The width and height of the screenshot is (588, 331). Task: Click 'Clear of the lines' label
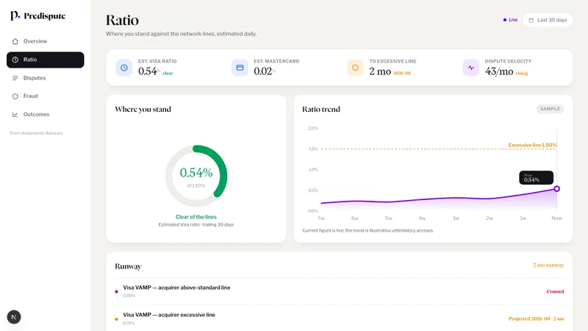[196, 217]
